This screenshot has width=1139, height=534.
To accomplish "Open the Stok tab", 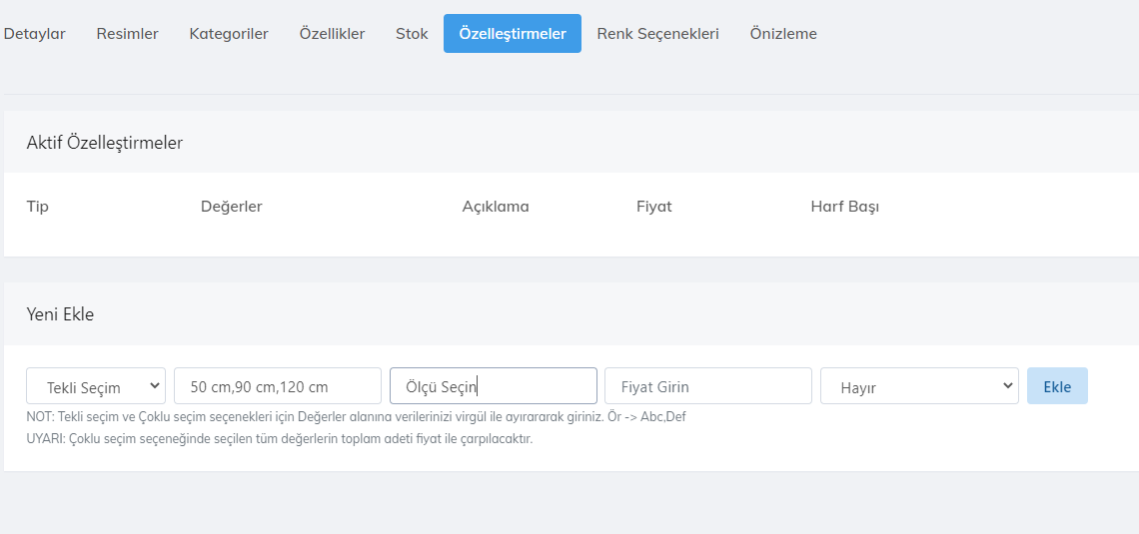I will click(412, 34).
